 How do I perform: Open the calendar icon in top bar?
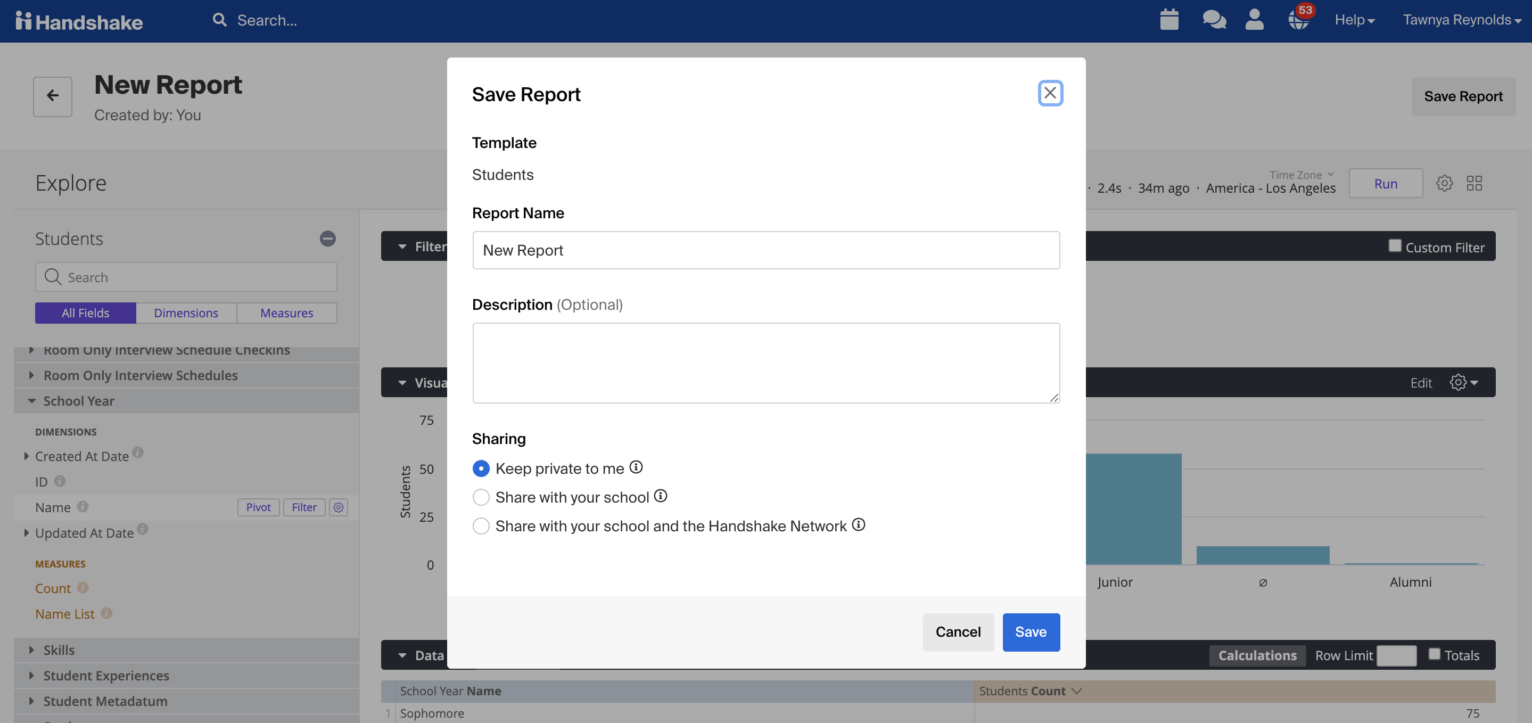click(1168, 20)
